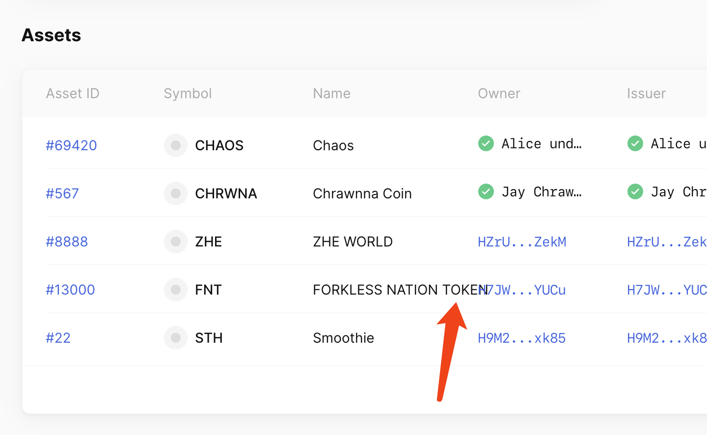Open asset ID #22
The height and width of the screenshot is (435, 707).
pos(58,338)
